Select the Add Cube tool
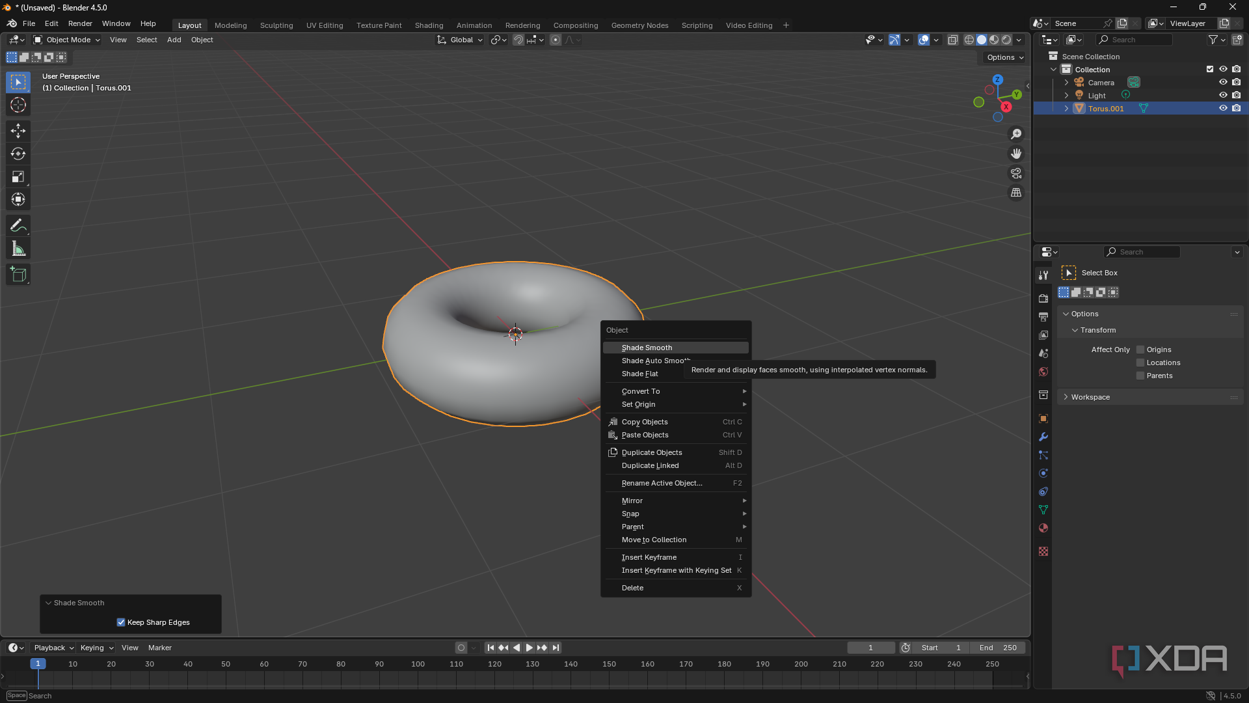 [18, 275]
